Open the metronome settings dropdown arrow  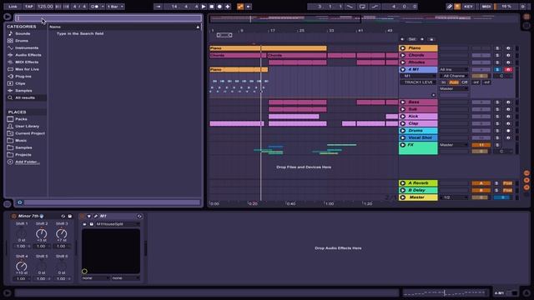[103, 7]
